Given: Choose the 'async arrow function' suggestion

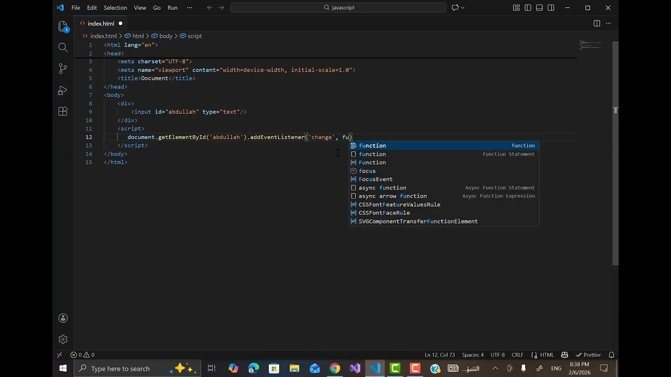Looking at the screenshot, I should point(444,196).
